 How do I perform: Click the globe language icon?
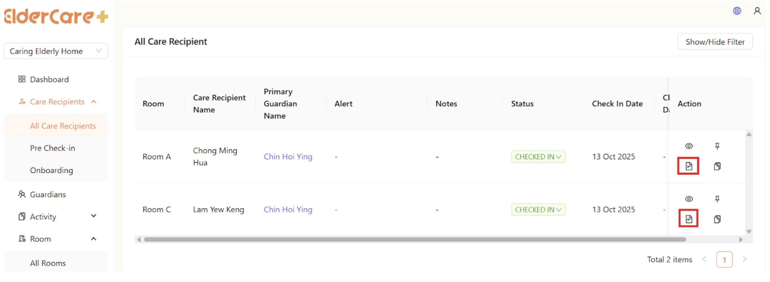pyautogui.click(x=737, y=11)
